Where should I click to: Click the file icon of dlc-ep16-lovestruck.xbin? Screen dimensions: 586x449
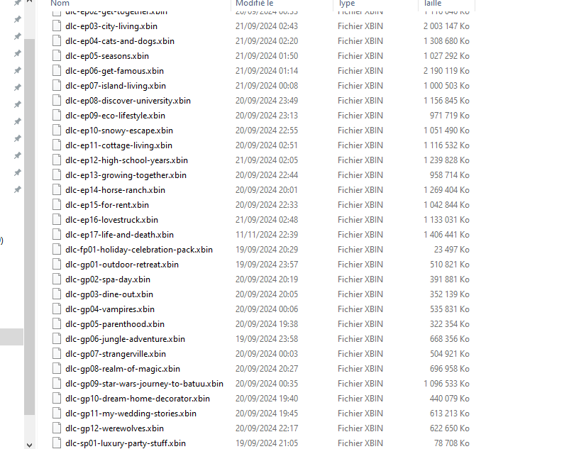pos(57,220)
